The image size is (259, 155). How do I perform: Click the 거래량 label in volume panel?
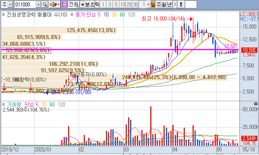[14, 104]
